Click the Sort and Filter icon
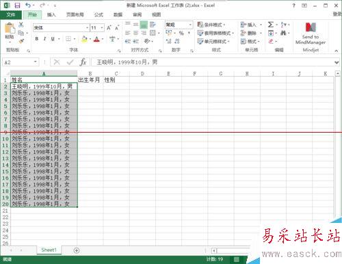The image size is (342, 264). [283, 25]
